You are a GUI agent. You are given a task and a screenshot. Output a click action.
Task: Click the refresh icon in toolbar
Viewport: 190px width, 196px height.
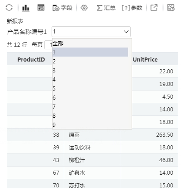click(9, 8)
